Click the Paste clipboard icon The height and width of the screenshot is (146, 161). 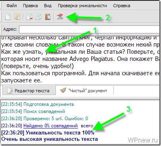48,17
